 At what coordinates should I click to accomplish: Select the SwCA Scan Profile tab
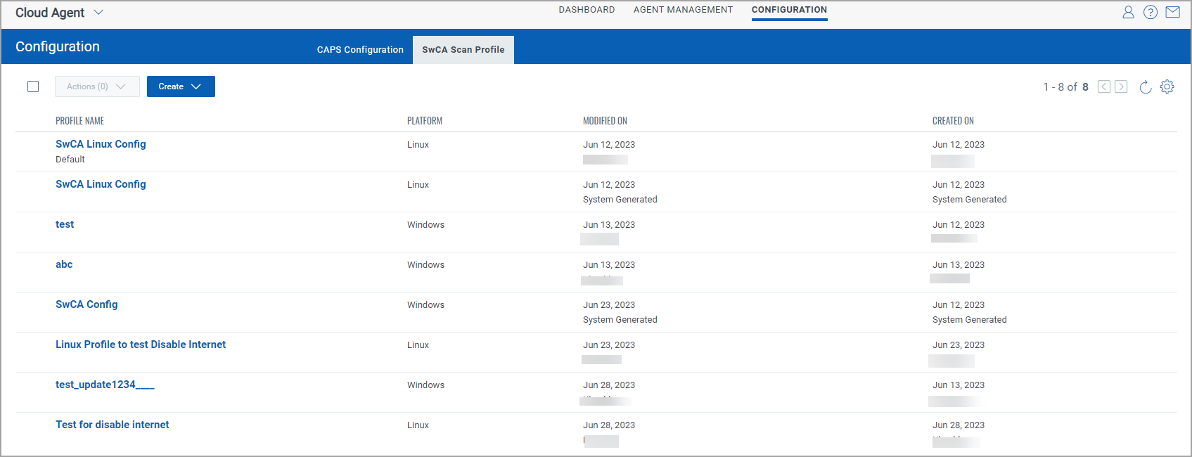point(463,50)
